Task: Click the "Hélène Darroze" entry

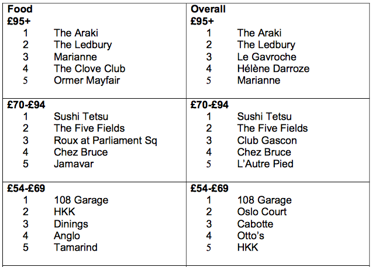Action: point(273,68)
